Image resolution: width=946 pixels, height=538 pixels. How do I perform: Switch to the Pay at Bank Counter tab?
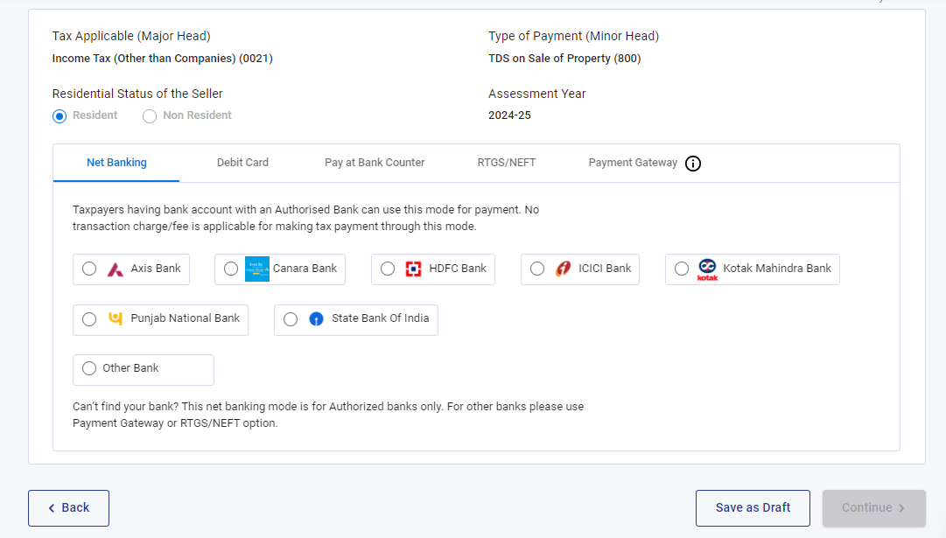(x=375, y=163)
